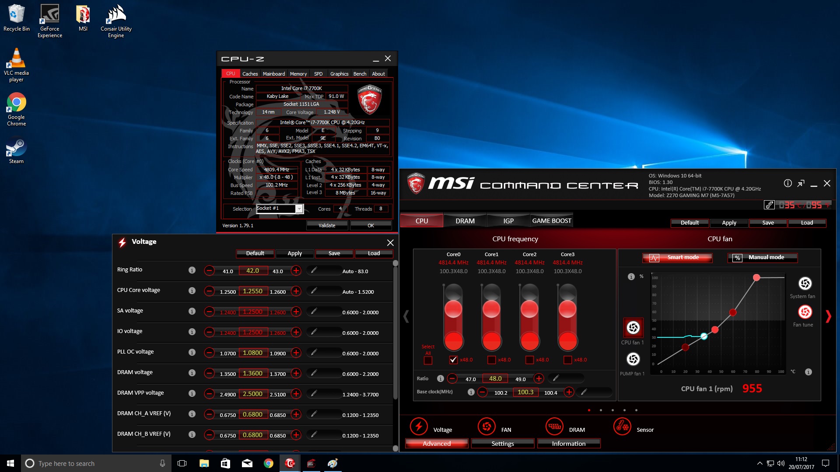
Task: Start Fan tune with its icon
Action: (x=805, y=312)
